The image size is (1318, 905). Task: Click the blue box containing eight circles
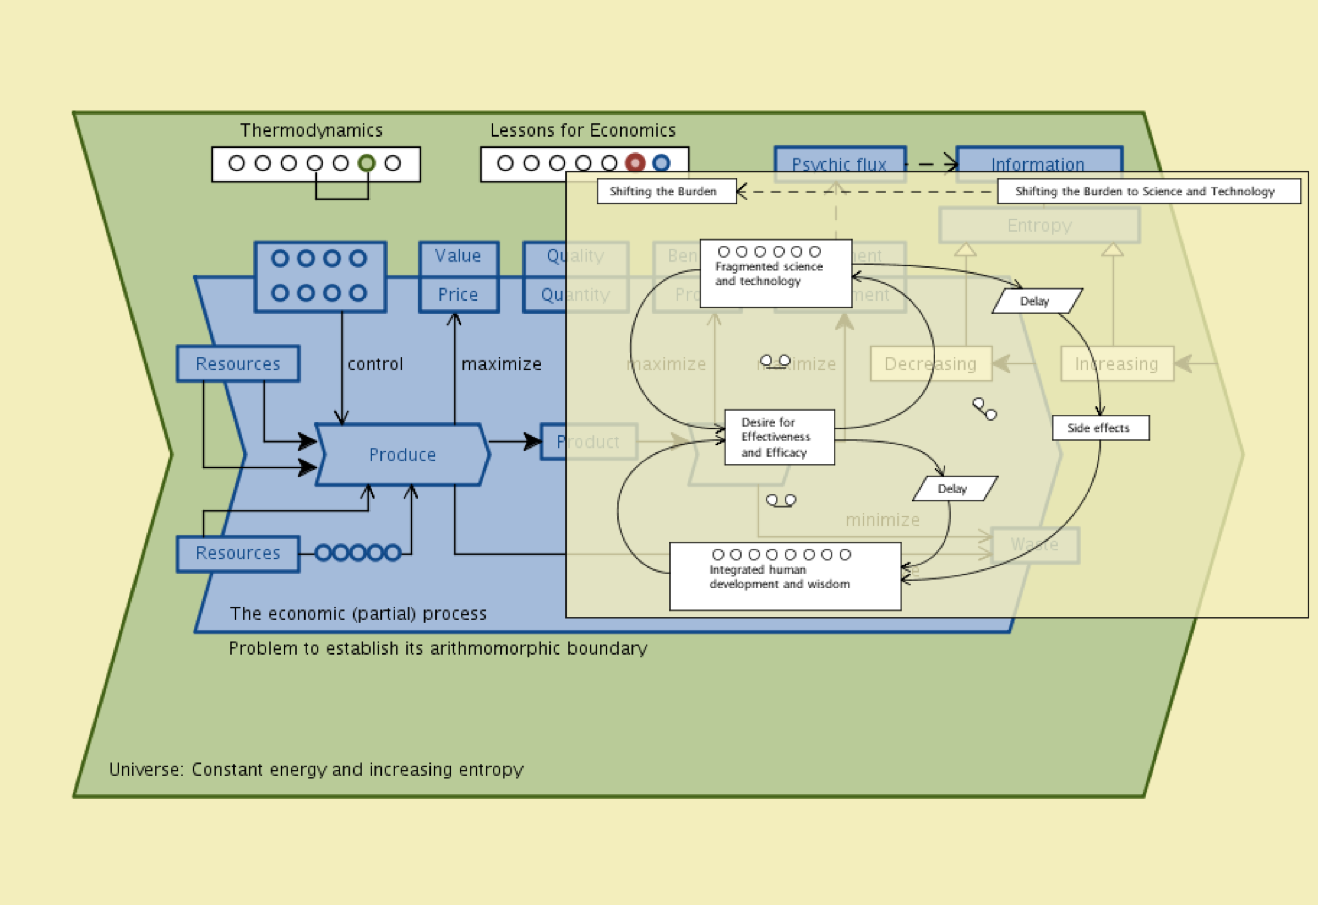320,277
